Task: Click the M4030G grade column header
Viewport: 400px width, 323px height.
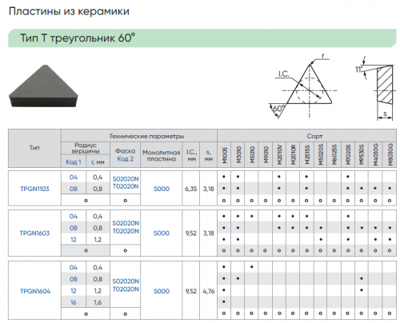Action: point(376,154)
